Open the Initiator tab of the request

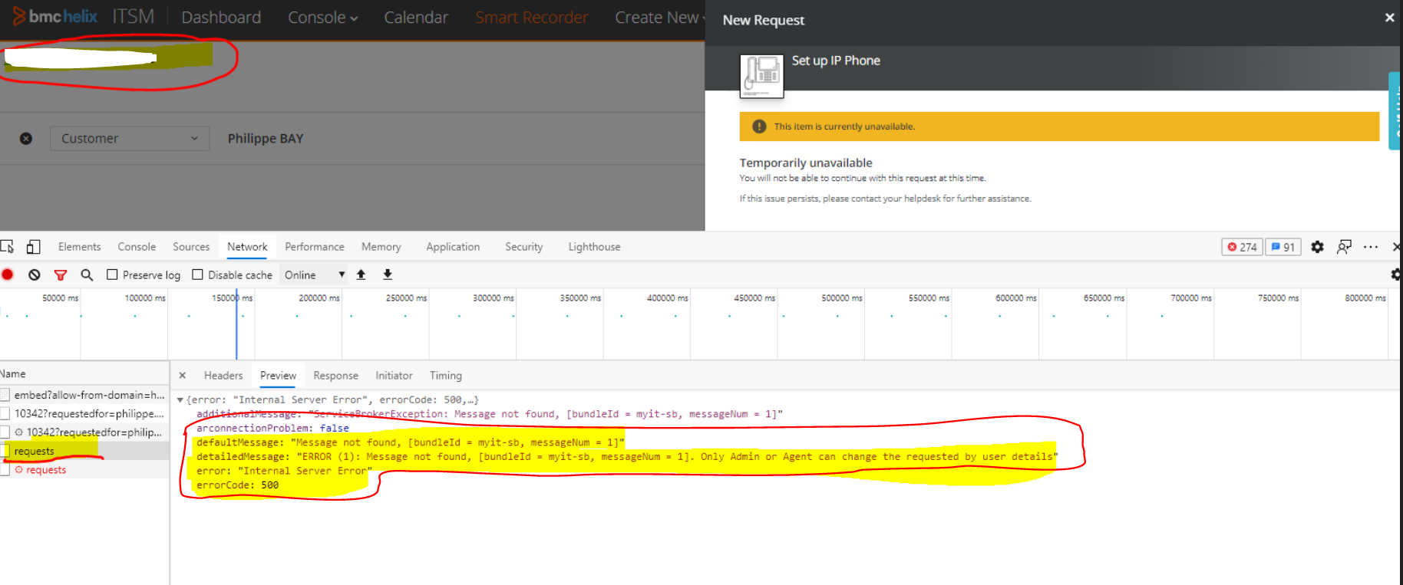click(394, 376)
